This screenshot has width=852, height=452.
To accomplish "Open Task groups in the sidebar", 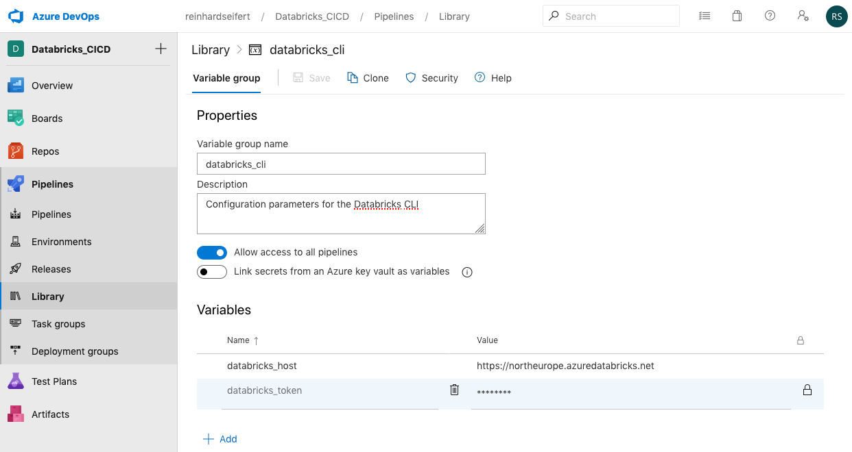I will (x=88, y=324).
